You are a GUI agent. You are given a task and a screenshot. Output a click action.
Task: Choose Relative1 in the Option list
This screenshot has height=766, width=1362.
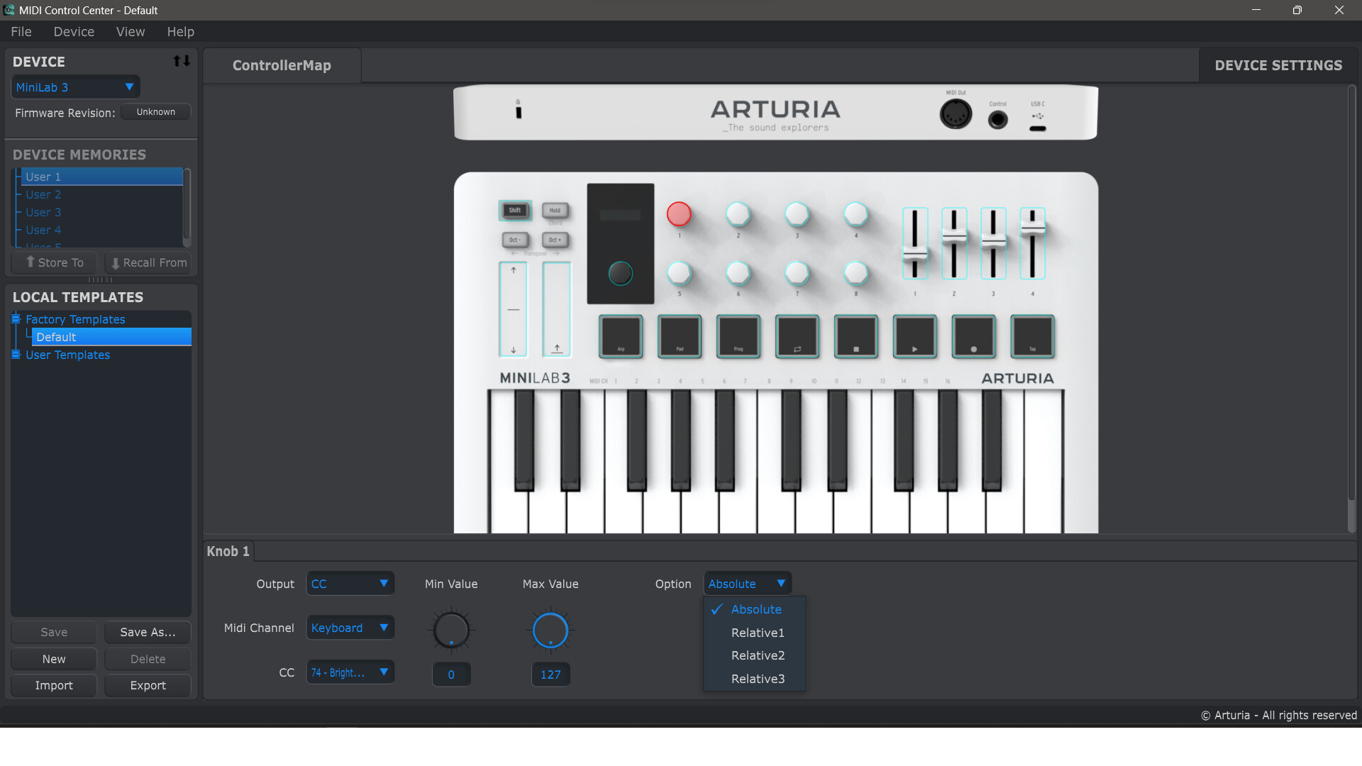[755, 633]
